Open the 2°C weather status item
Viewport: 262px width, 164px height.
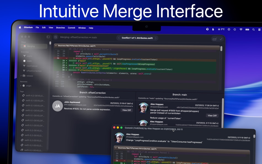[221, 29]
